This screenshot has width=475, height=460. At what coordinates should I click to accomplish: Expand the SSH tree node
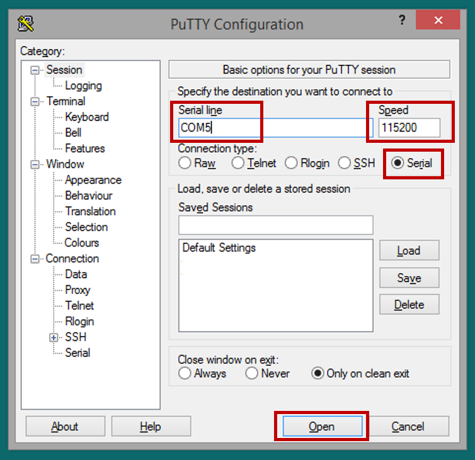tap(54, 337)
